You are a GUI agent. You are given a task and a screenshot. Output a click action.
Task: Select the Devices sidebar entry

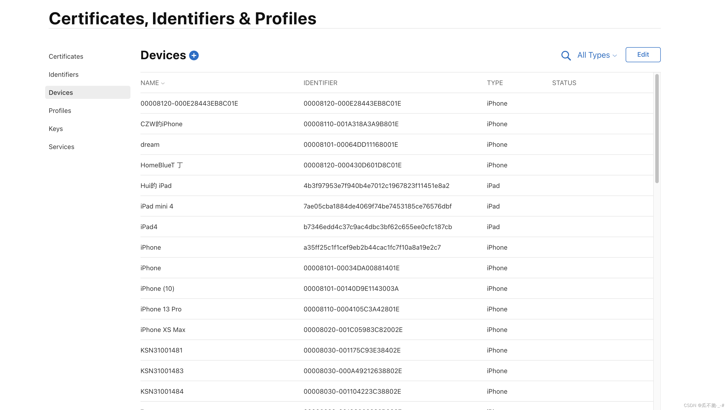pyautogui.click(x=60, y=92)
